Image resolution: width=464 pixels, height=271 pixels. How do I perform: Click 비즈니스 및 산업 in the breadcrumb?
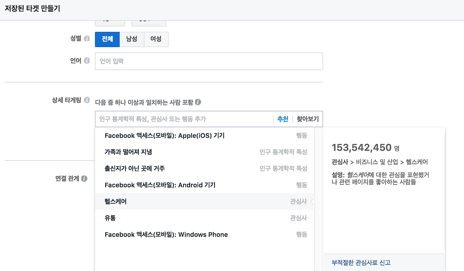tap(378, 163)
